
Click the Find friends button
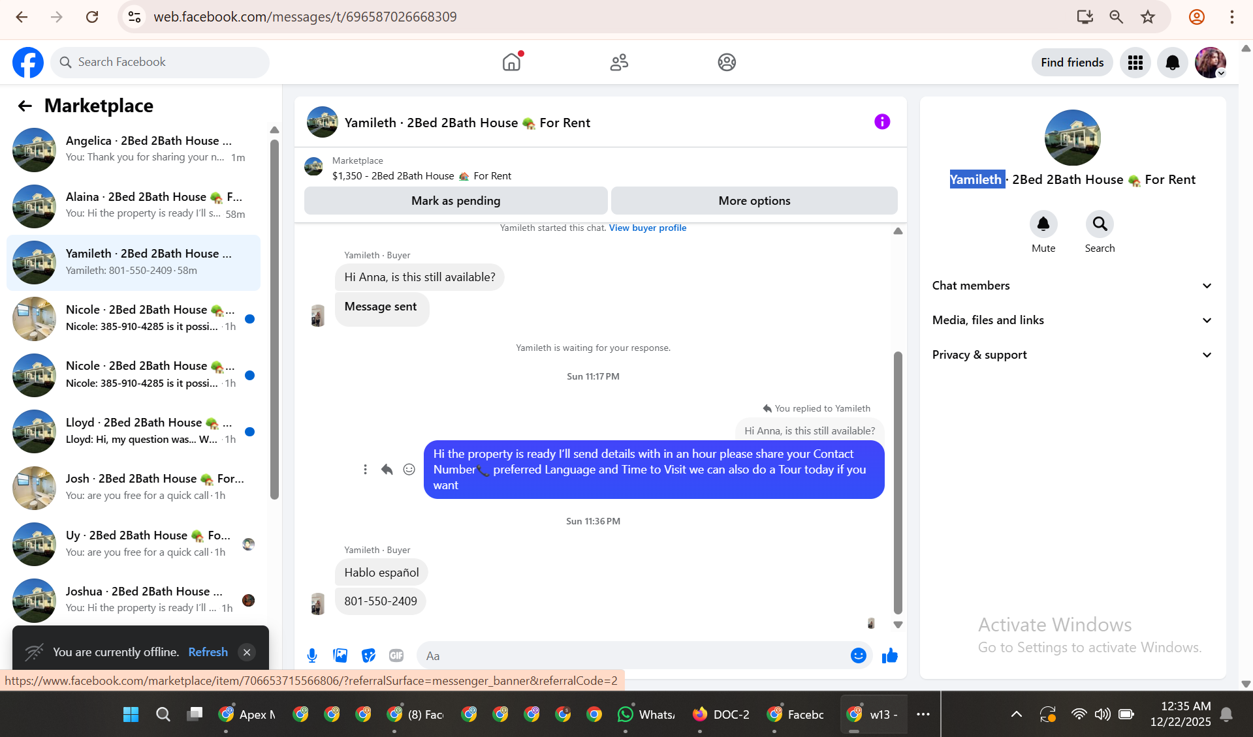click(1072, 63)
